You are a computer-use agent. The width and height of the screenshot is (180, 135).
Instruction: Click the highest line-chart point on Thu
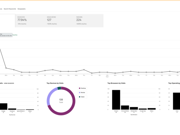[x=84, y=70]
